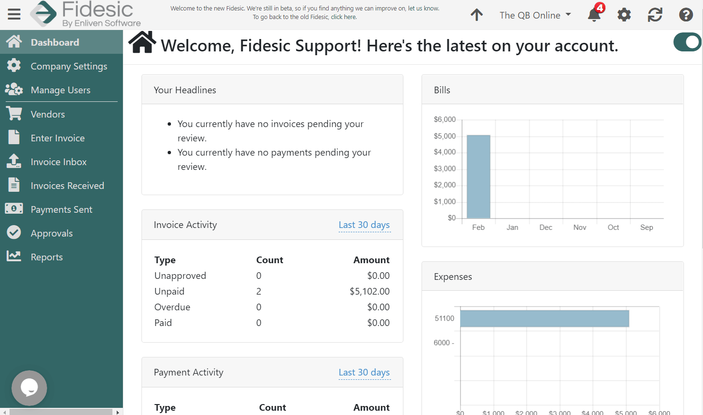Click the Feb bar in Bills chart
The width and height of the screenshot is (703, 415).
tap(478, 177)
